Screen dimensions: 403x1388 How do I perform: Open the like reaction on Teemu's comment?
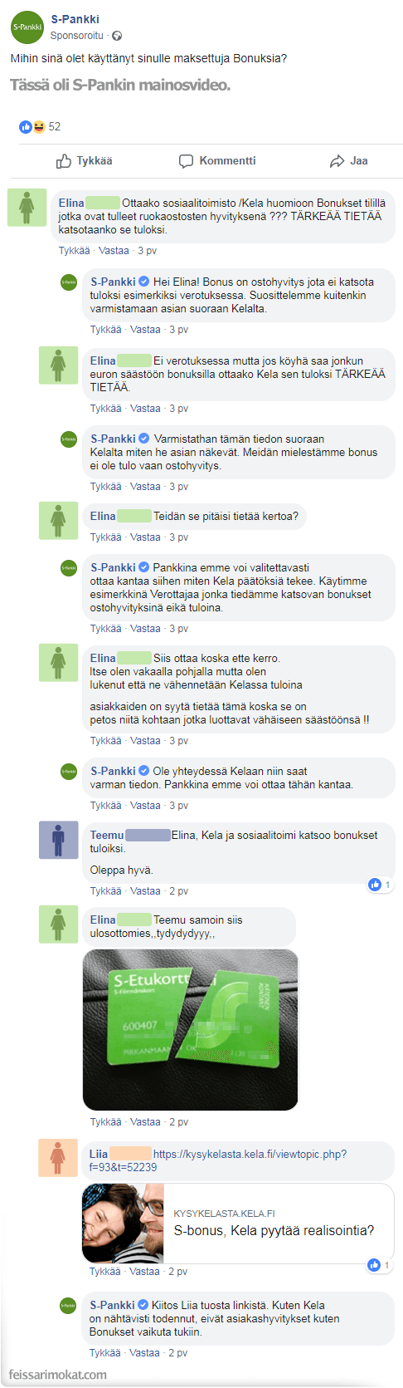(x=380, y=885)
